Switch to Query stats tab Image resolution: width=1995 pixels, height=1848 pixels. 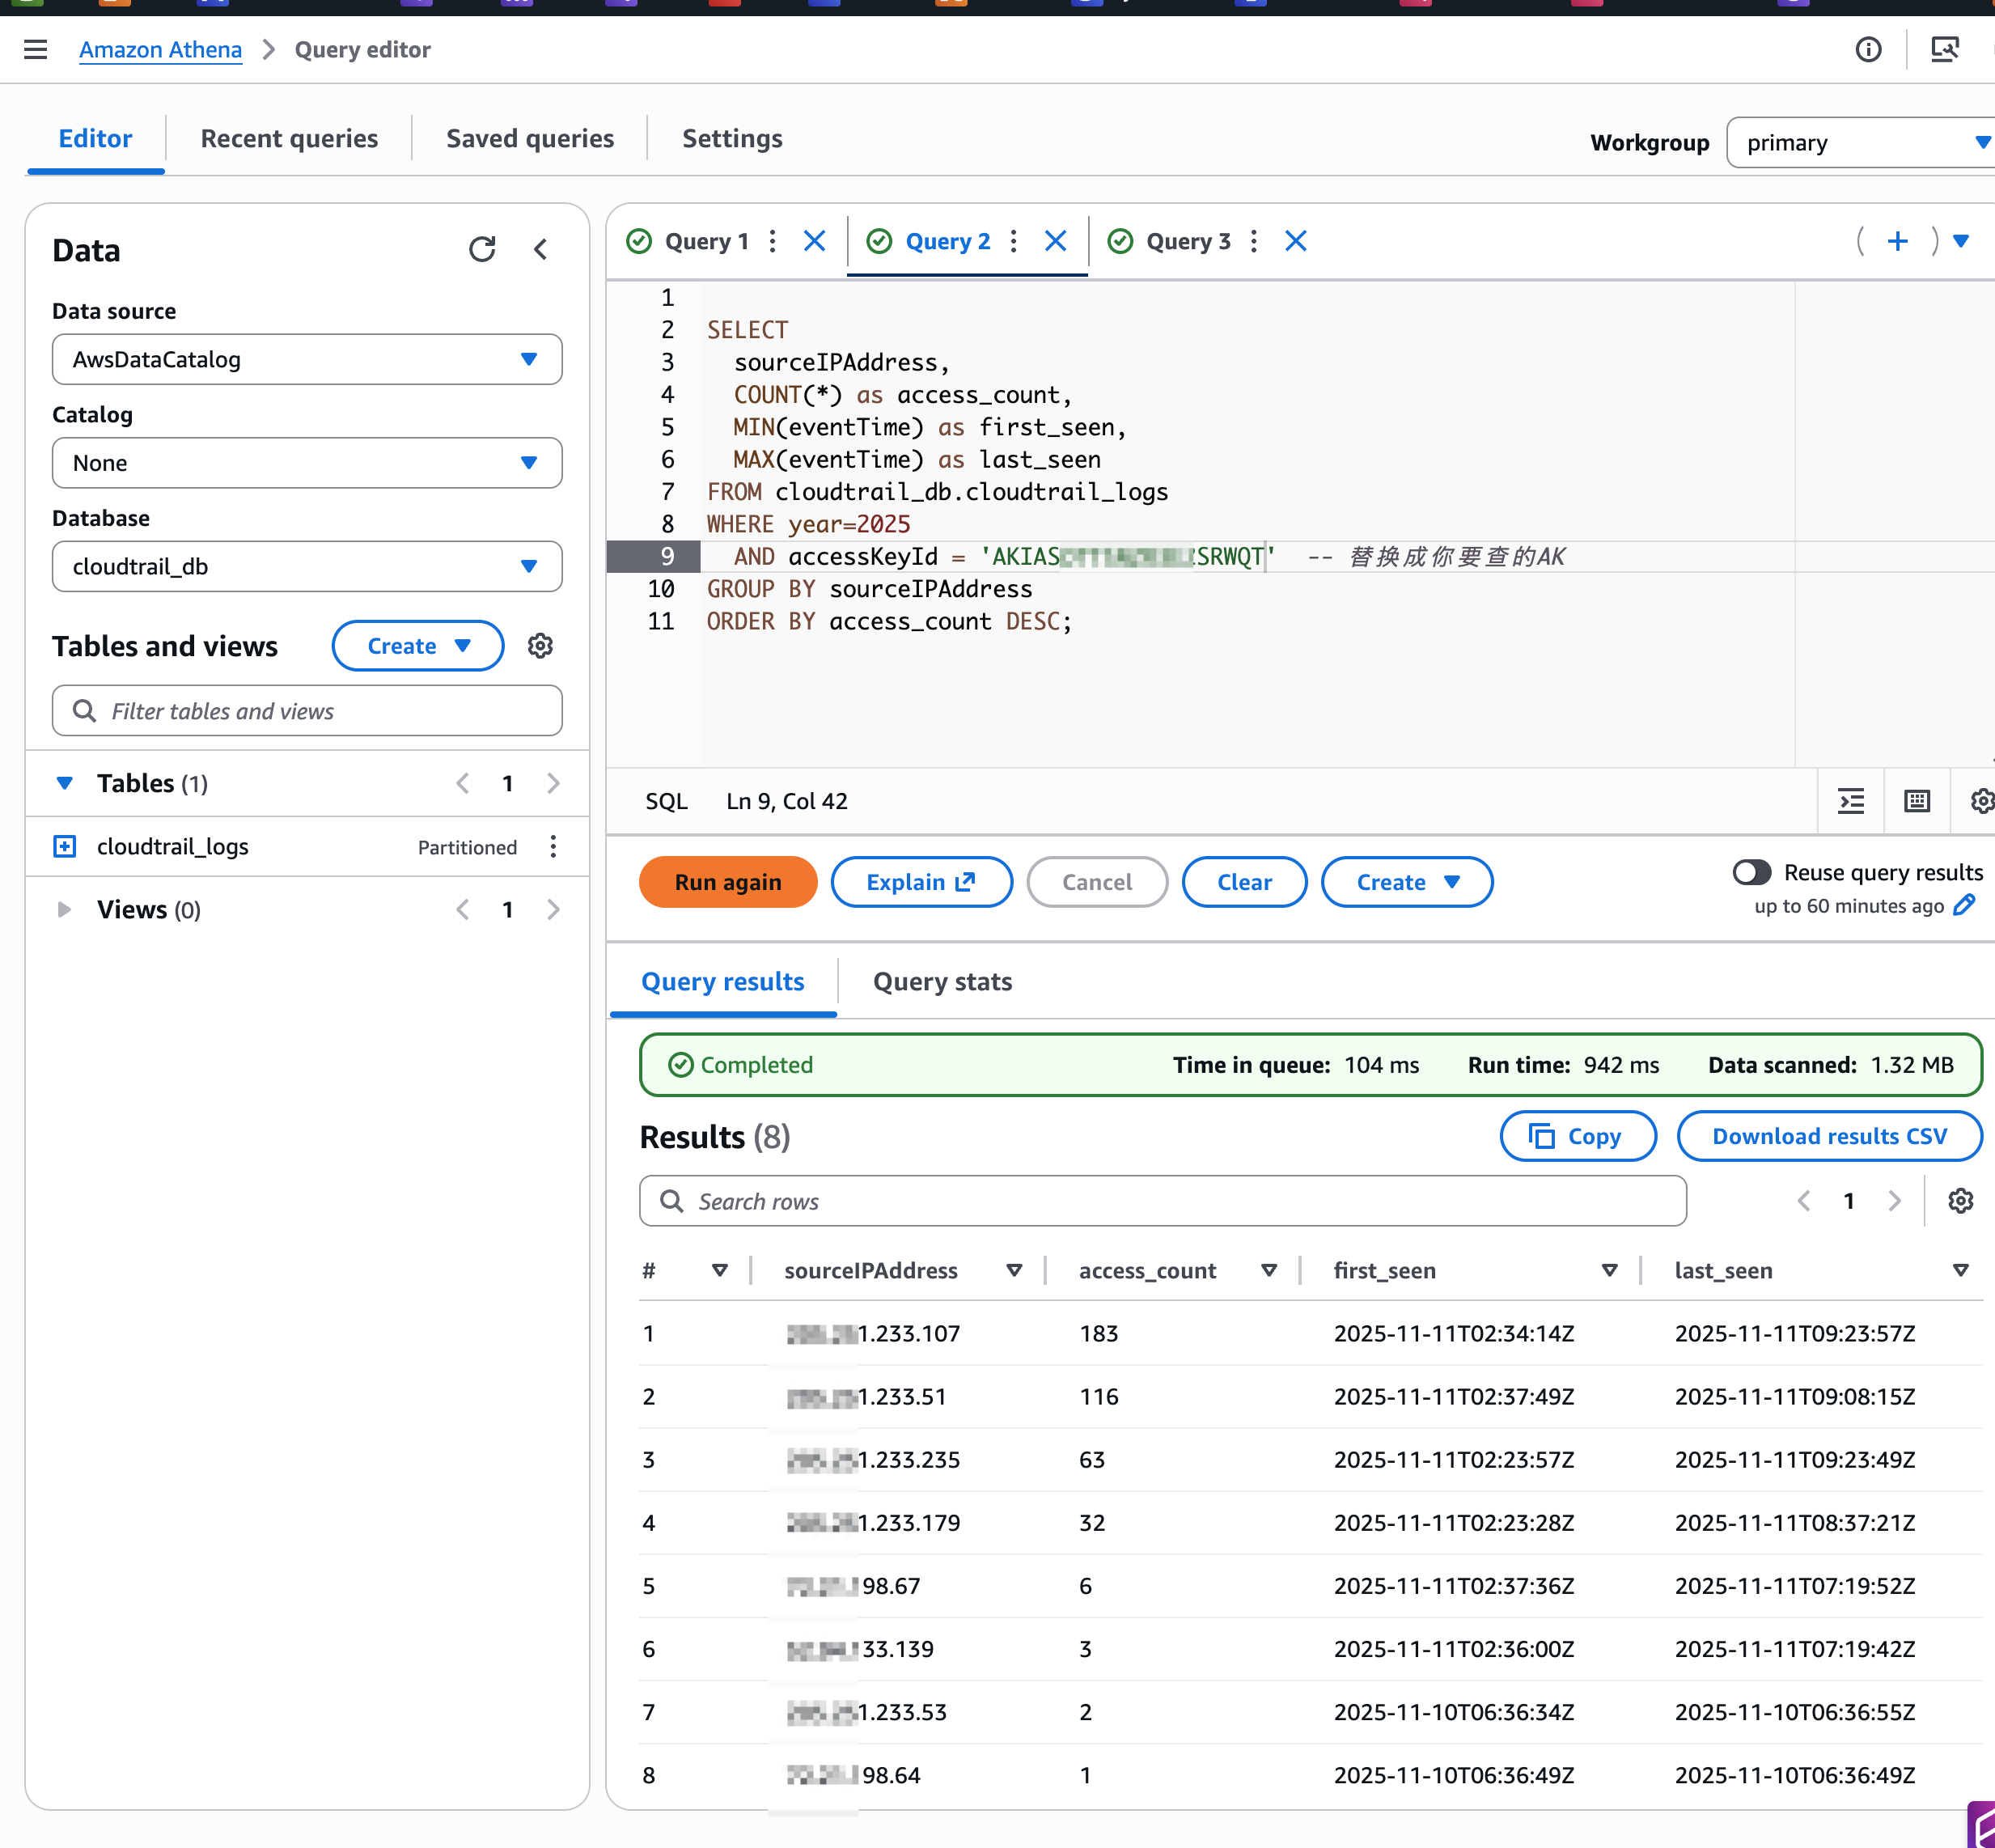click(x=942, y=982)
